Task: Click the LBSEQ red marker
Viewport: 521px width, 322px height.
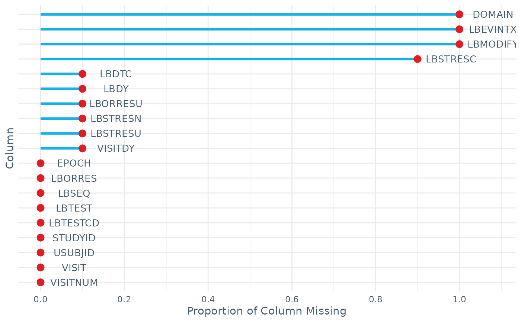Action: pos(41,193)
